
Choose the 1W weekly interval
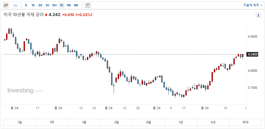69,5
